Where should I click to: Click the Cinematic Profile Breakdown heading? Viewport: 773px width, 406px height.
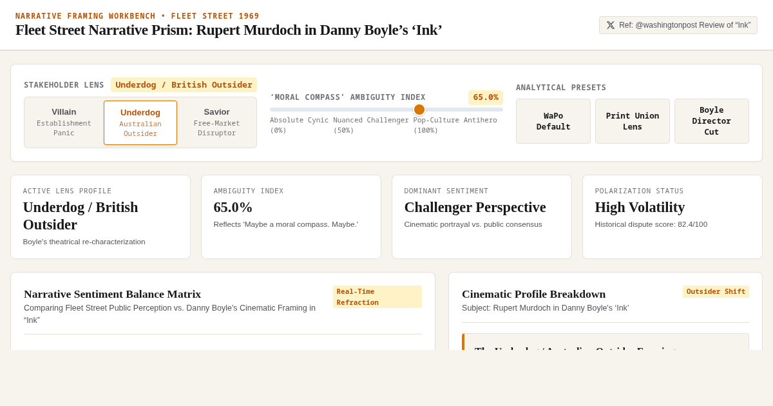[534, 294]
